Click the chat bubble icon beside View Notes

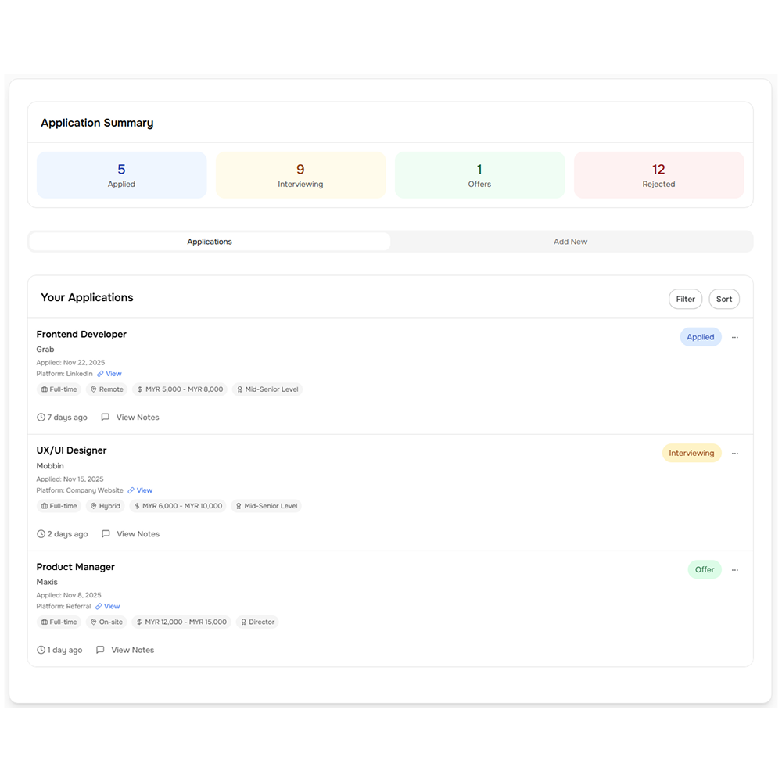(x=105, y=417)
